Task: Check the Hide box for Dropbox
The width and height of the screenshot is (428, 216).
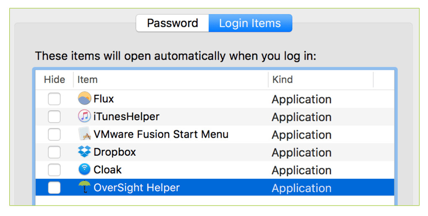Action: click(x=54, y=152)
